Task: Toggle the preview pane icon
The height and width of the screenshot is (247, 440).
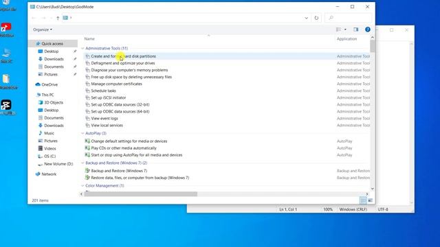Action: pyautogui.click(x=356, y=30)
